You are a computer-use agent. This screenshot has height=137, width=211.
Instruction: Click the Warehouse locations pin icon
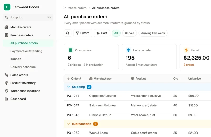[x=6, y=91]
